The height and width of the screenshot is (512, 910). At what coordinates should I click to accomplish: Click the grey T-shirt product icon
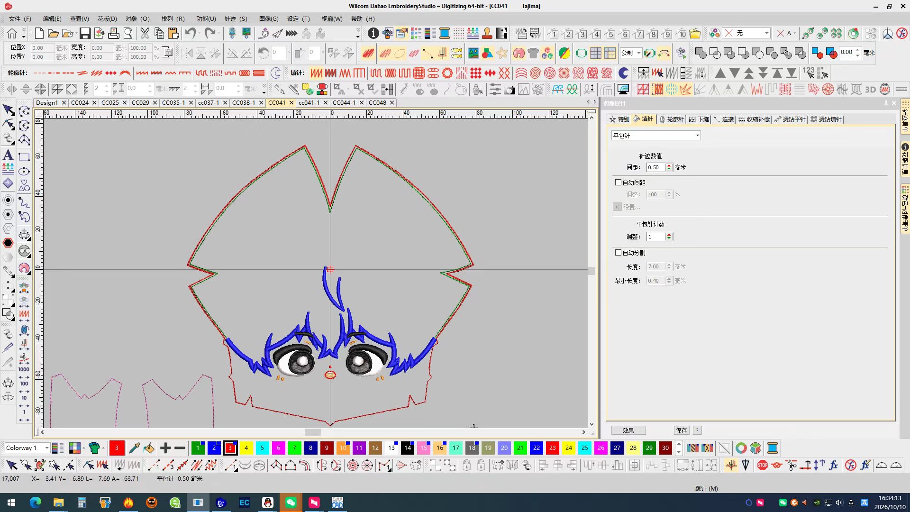pos(533,53)
